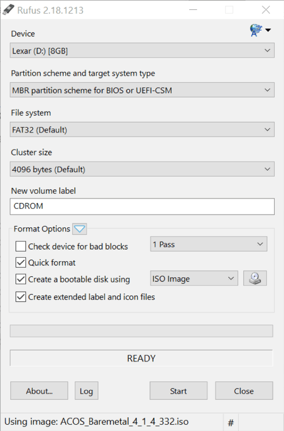Open the Device dropdown showing Lexar (D:)
This screenshot has height=431, width=284.
[x=142, y=51]
